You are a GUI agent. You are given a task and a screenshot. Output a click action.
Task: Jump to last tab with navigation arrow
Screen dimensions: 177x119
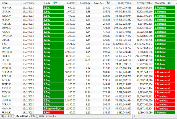12,116
